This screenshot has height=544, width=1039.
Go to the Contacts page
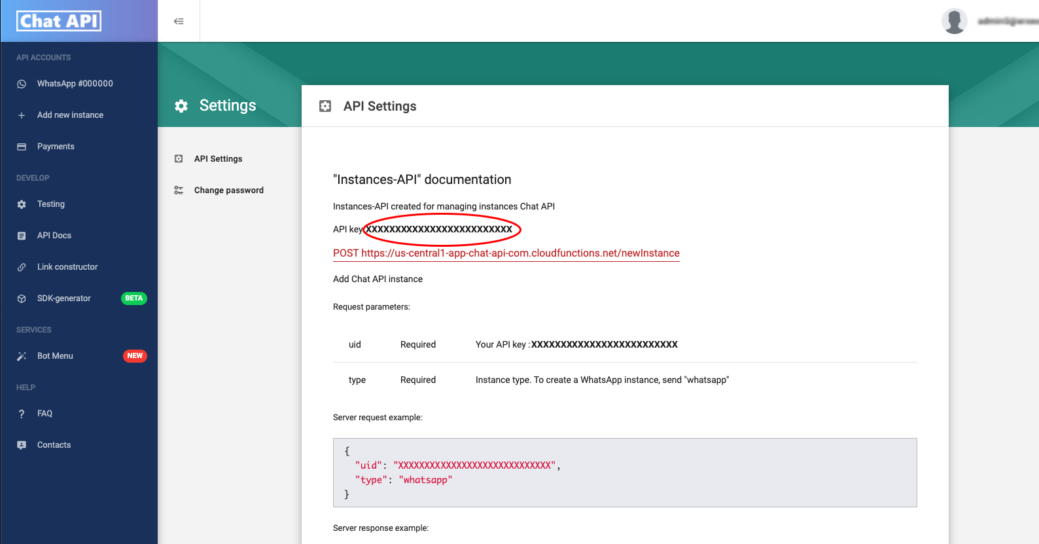54,445
